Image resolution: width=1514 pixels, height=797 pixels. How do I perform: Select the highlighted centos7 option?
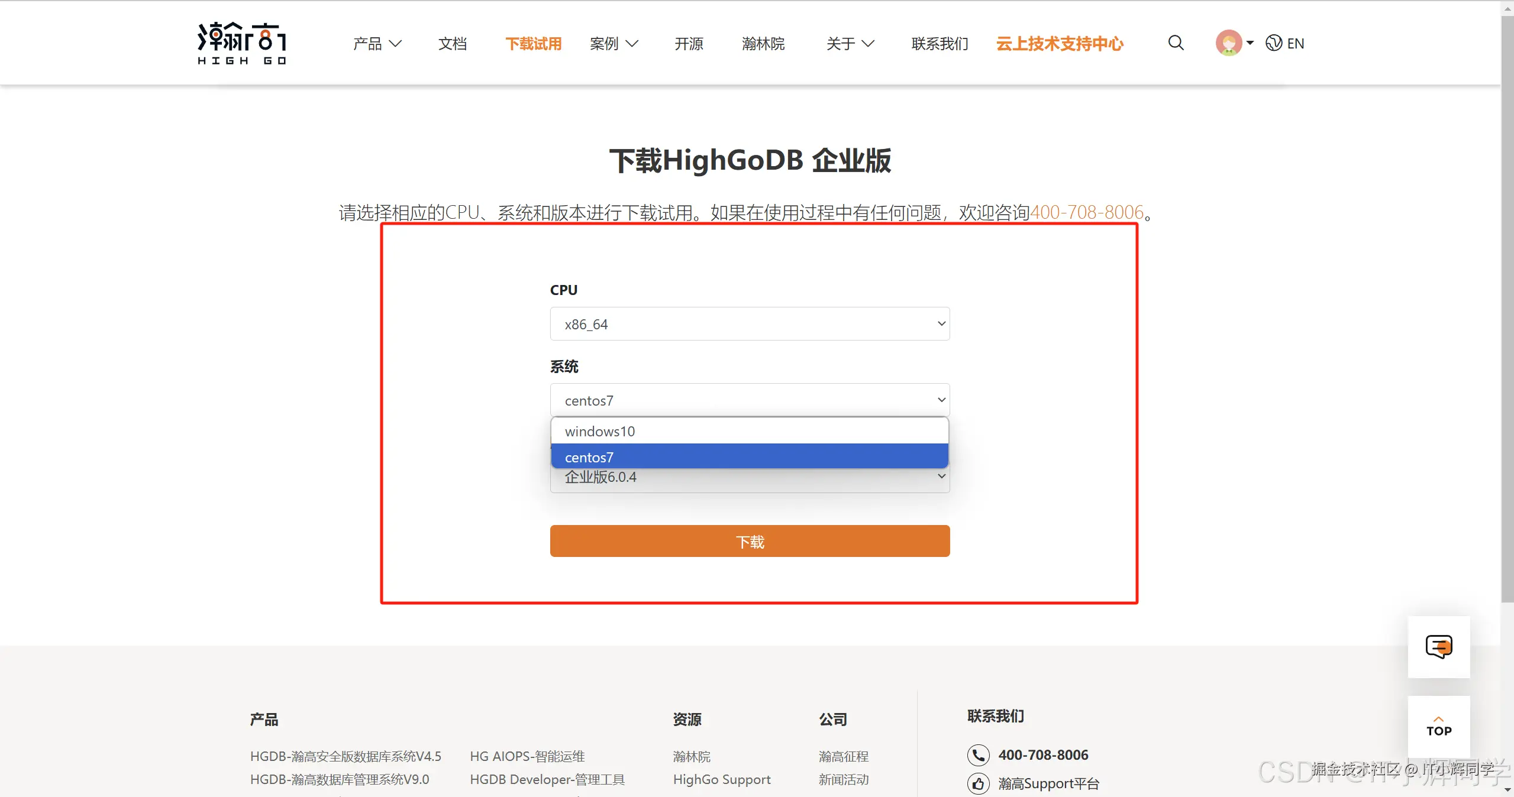point(748,456)
